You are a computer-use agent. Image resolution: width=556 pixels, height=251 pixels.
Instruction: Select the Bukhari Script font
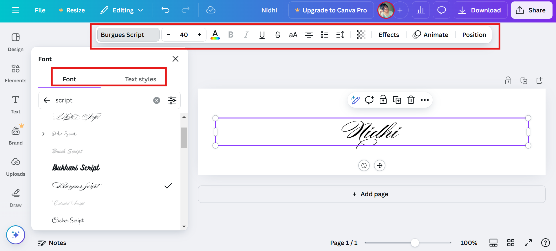click(x=76, y=168)
